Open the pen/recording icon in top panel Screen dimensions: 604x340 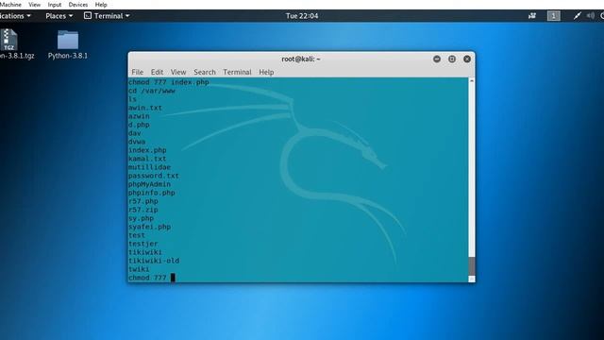coord(577,16)
